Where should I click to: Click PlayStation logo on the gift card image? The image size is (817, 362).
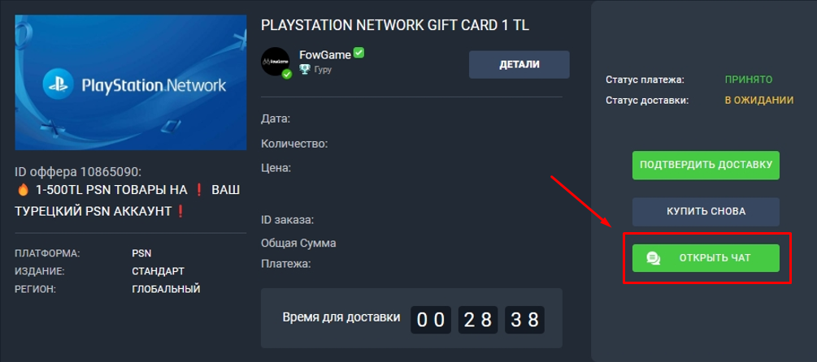59,85
